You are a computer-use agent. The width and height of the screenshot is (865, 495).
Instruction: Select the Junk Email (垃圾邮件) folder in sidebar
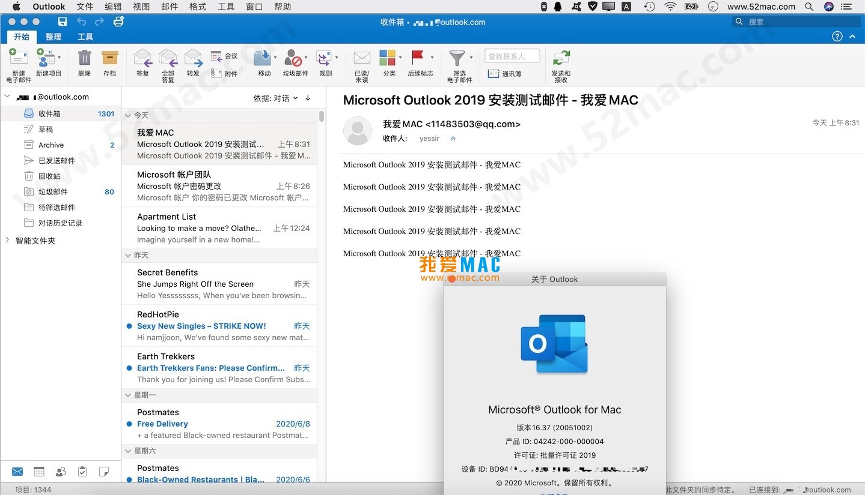coord(60,191)
